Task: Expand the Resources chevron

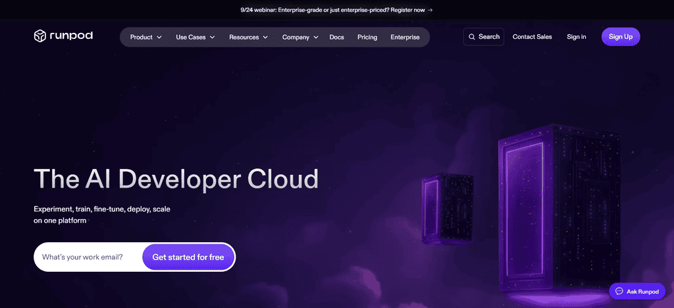Action: point(265,38)
